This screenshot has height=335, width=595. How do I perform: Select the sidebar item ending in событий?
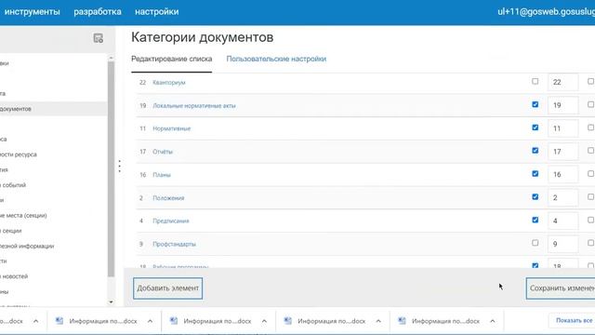13,185
